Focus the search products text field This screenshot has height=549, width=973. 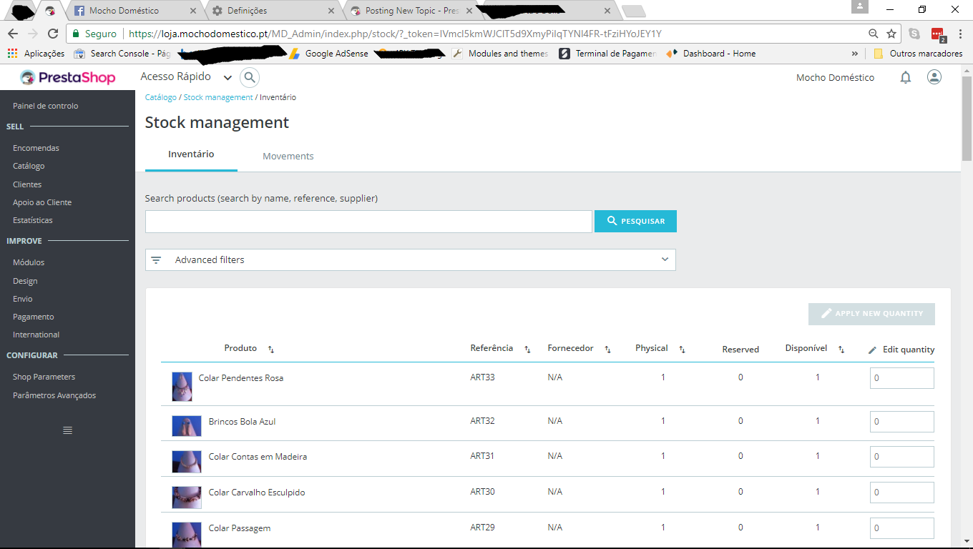[368, 222]
